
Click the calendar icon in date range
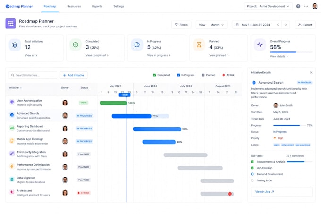[x=237, y=25]
